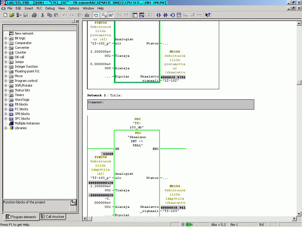This screenshot has height=227, width=302.
Task: Click the context Help arrow icon
Action: [x=208, y=15]
